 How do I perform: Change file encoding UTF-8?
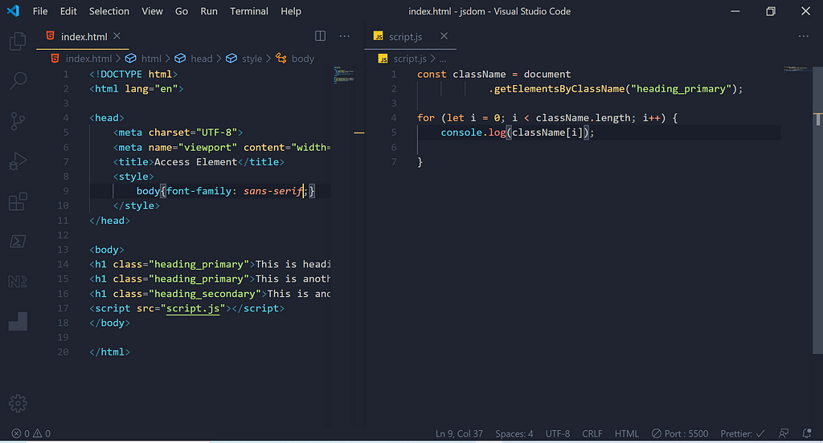click(558, 433)
